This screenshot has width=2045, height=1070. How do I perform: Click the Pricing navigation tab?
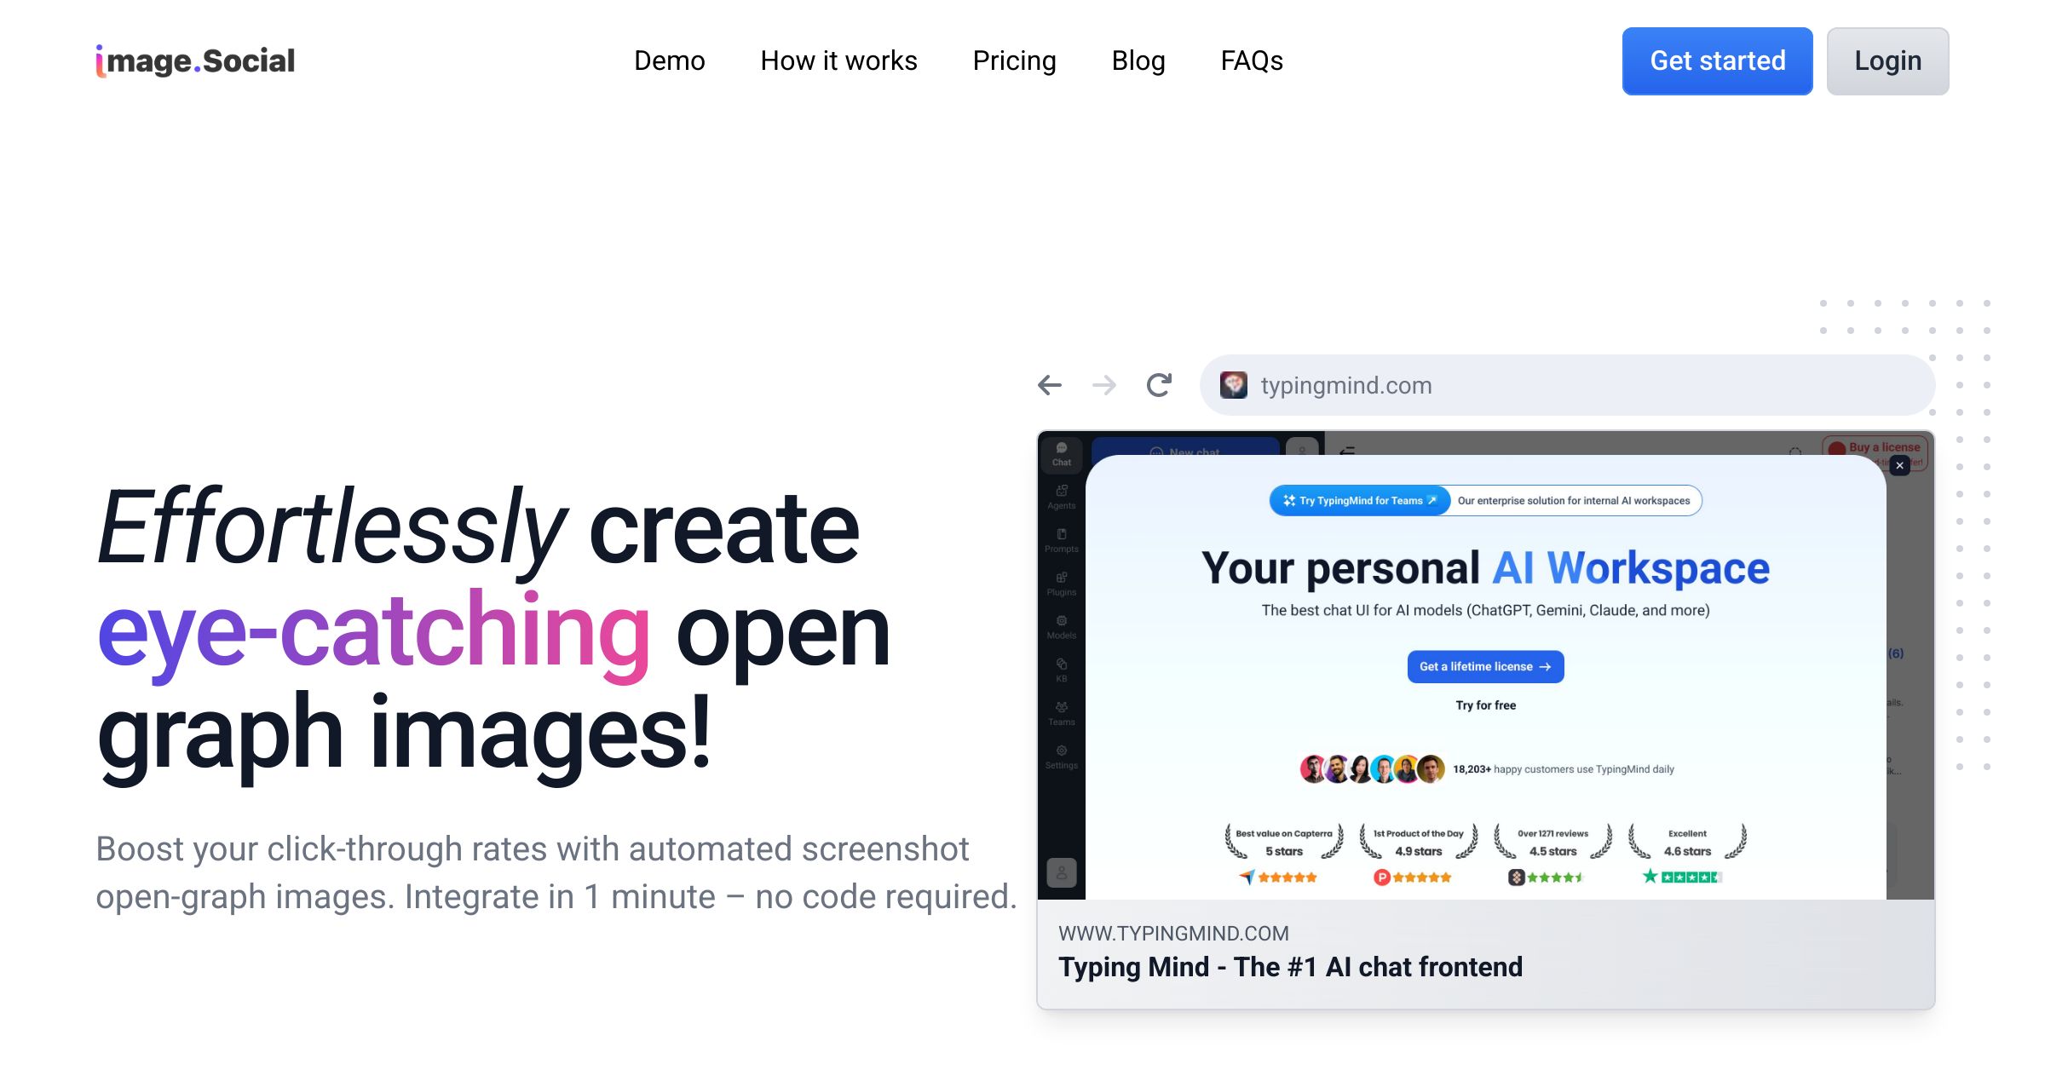1014,60
